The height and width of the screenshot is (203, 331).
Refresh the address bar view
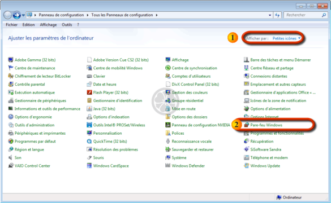pyautogui.click(x=277, y=15)
